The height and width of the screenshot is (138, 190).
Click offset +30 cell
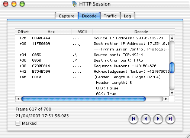(x=23, y=44)
